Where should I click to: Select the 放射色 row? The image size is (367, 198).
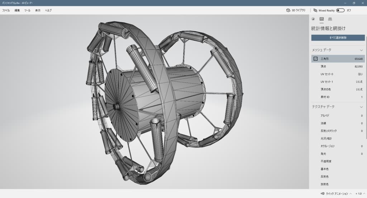tap(338, 184)
